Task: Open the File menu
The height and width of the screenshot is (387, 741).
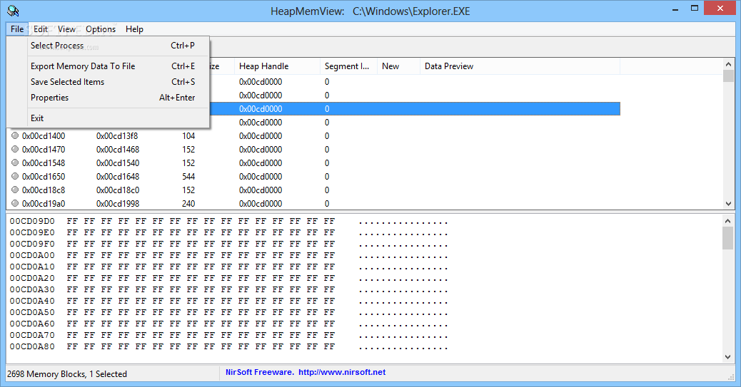Action: click(x=17, y=29)
